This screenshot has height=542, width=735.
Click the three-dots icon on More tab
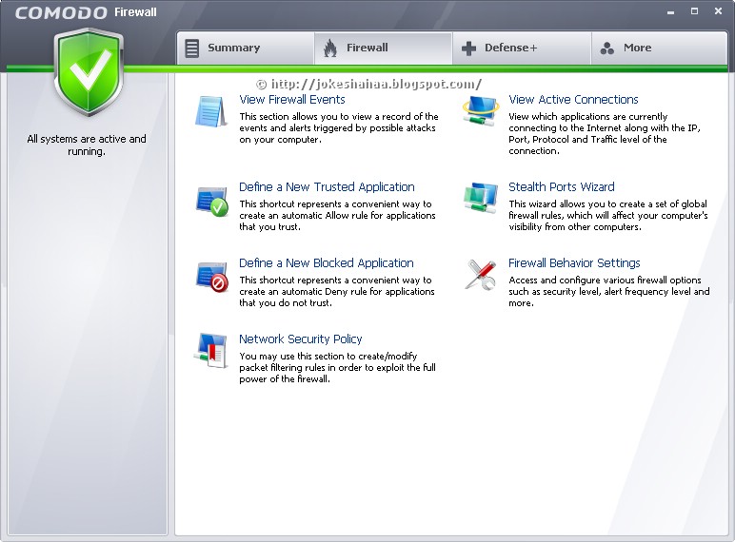607,48
